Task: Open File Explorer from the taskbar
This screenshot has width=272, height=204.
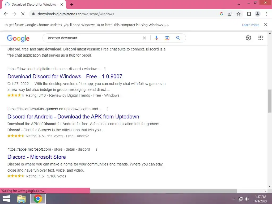Action: coord(22,199)
